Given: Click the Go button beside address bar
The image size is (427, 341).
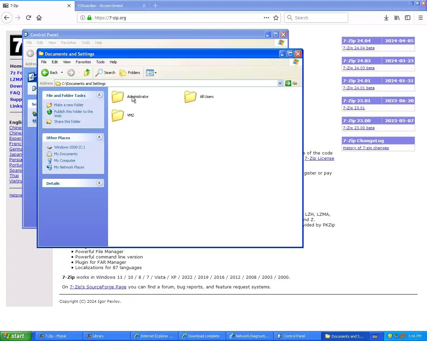Looking at the screenshot, I should [291, 83].
